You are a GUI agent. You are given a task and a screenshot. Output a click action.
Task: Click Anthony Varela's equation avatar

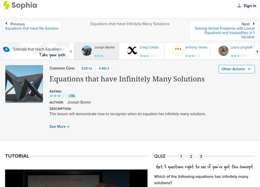click(x=177, y=50)
